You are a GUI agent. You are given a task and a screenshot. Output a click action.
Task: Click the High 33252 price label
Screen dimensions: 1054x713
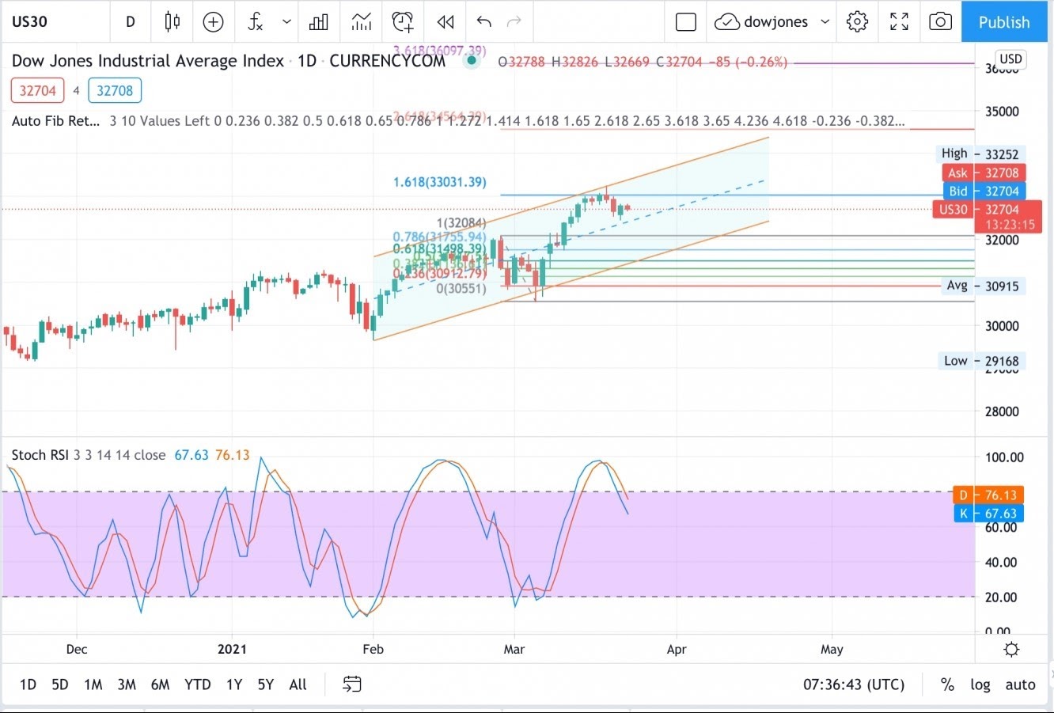click(980, 154)
